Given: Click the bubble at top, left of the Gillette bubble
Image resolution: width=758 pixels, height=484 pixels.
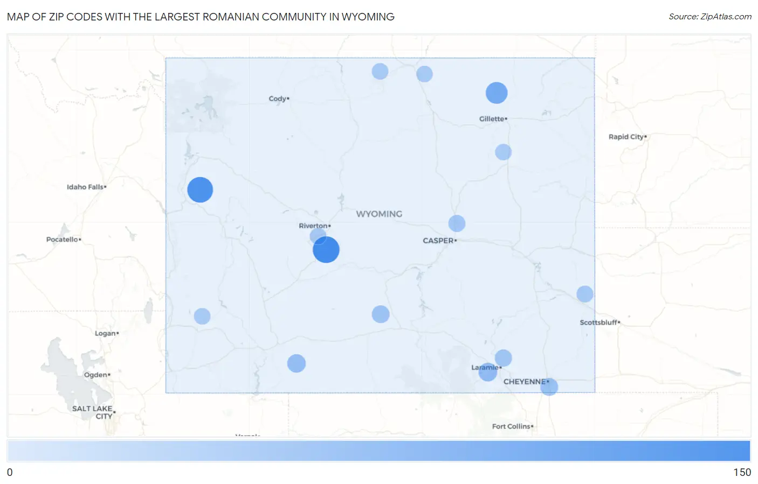Looking at the screenshot, I should pyautogui.click(x=424, y=74).
